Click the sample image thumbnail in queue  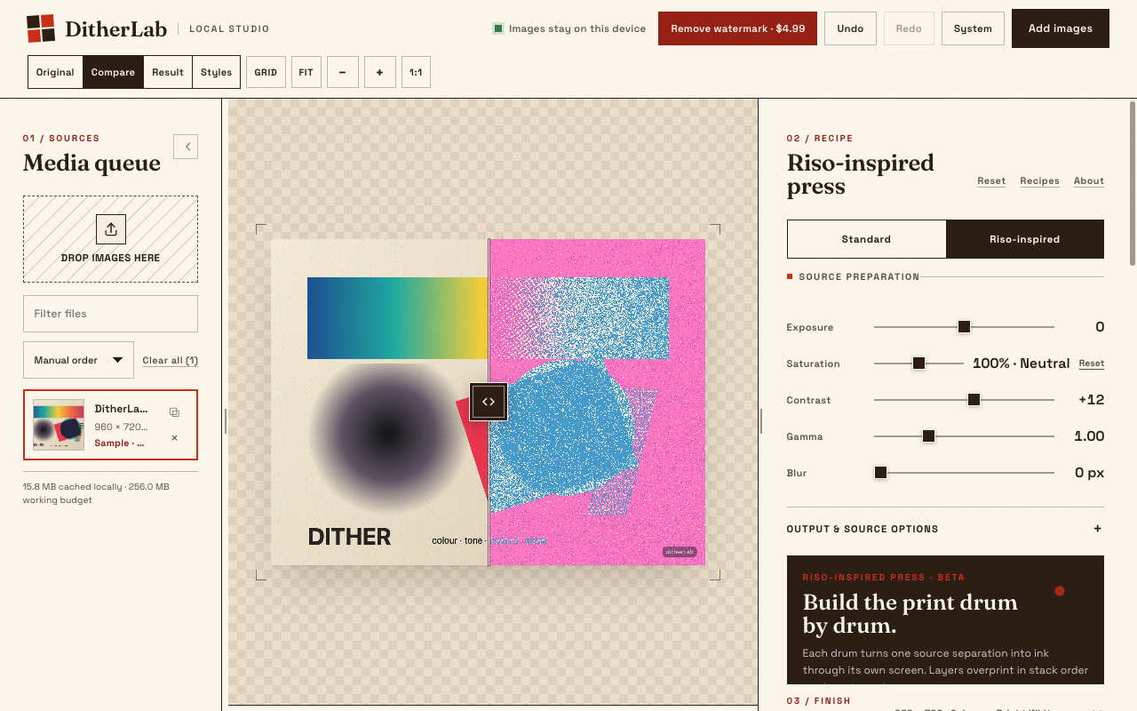[59, 425]
